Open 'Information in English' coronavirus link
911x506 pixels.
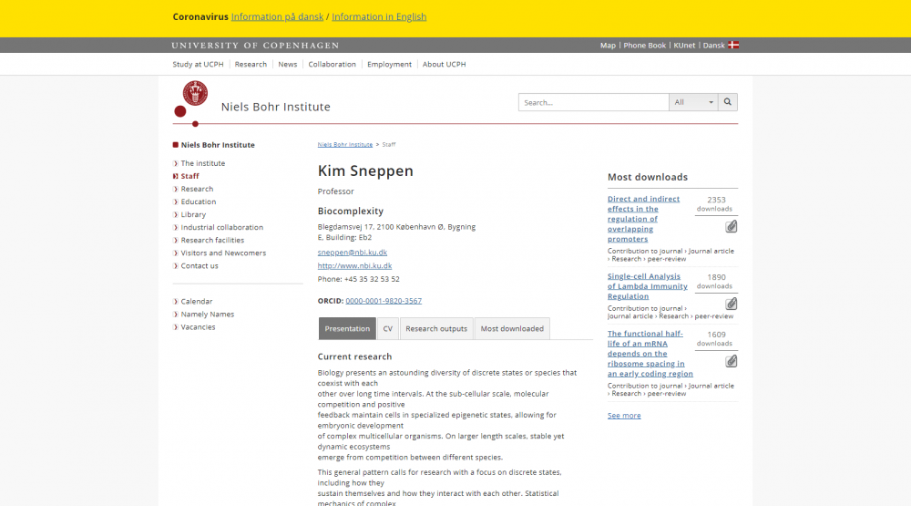pos(378,16)
